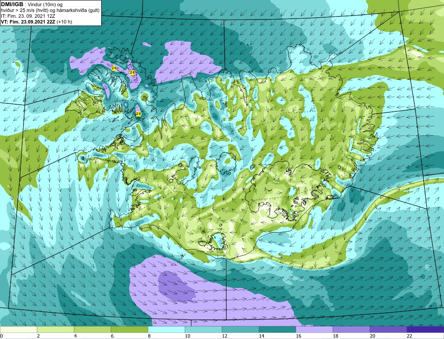Click the 'hviður > 25 m/s (hvítt)' description line
The height and width of the screenshot is (339, 444).
(x=51, y=10)
